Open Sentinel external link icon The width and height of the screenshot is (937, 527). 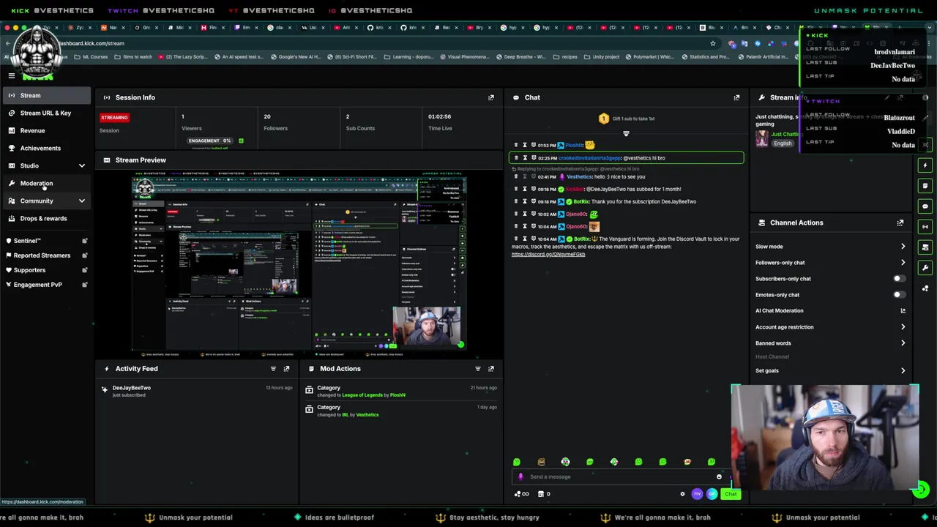[85, 241]
